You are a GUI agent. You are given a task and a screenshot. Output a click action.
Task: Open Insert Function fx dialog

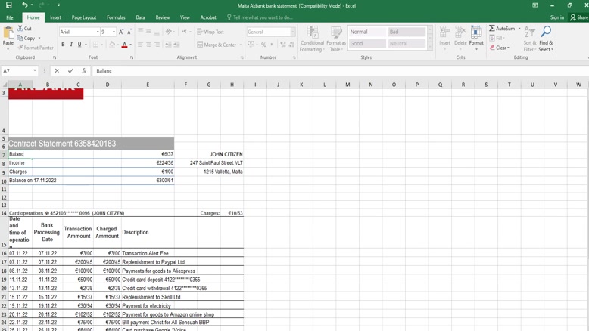tap(83, 71)
